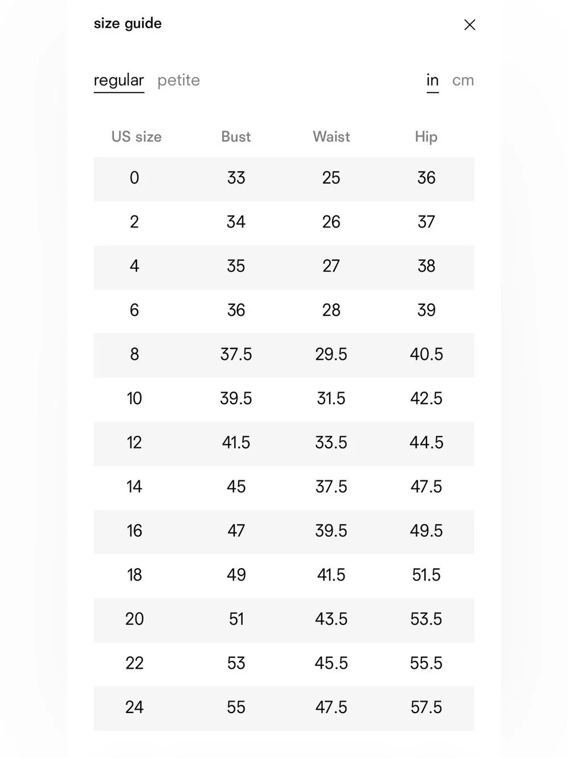The image size is (568, 758).
Task: Click the size 6 bust value 36
Action: [236, 310]
